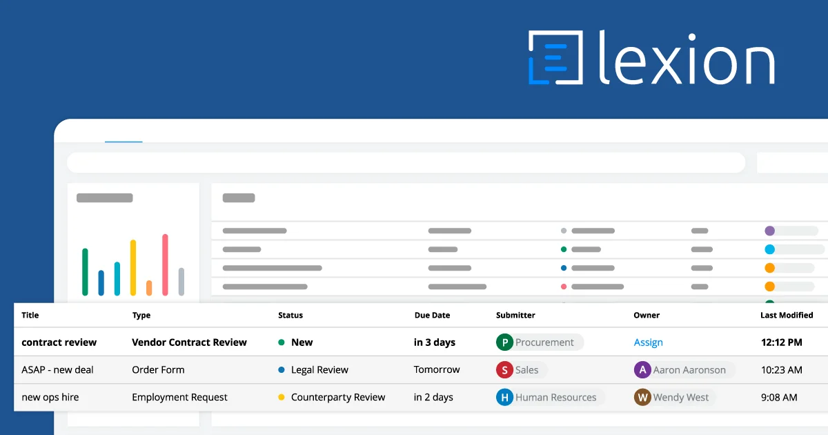828x435 pixels.
Task: Click the Type column header
Action: [141, 315]
